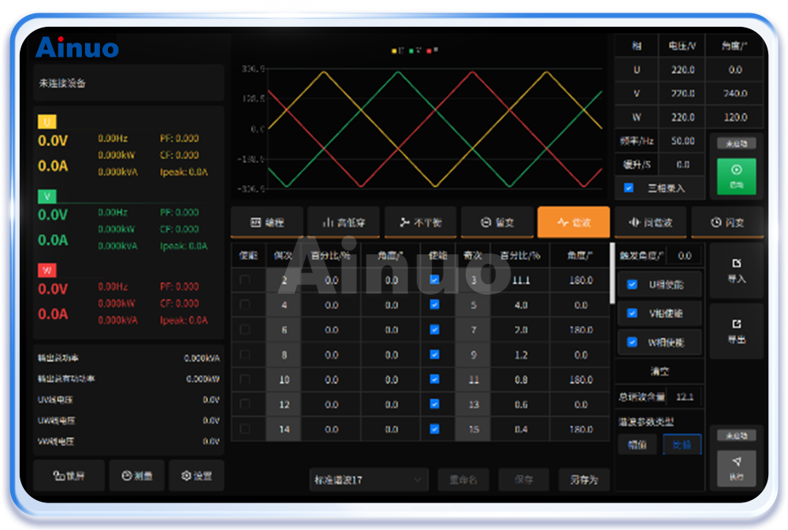This screenshot has width=788, height=530.
Task: Open the 不平衡 unbalance tab
Action: (421, 223)
